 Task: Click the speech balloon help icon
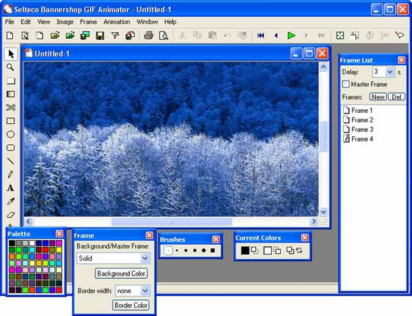[x=400, y=35]
